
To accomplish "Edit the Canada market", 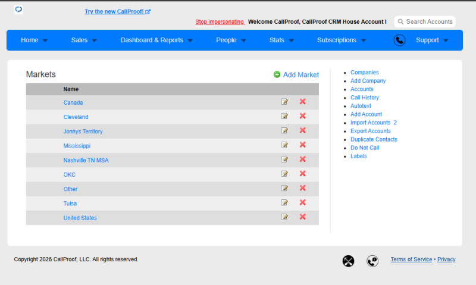I will click(284, 102).
